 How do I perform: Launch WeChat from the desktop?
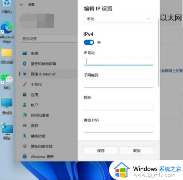pyautogui.click(x=7, y=81)
